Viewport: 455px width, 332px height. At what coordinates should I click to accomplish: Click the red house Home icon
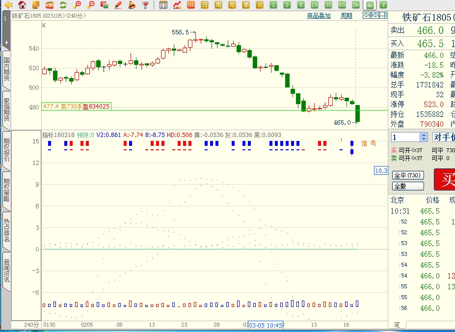pyautogui.click(x=22, y=5)
